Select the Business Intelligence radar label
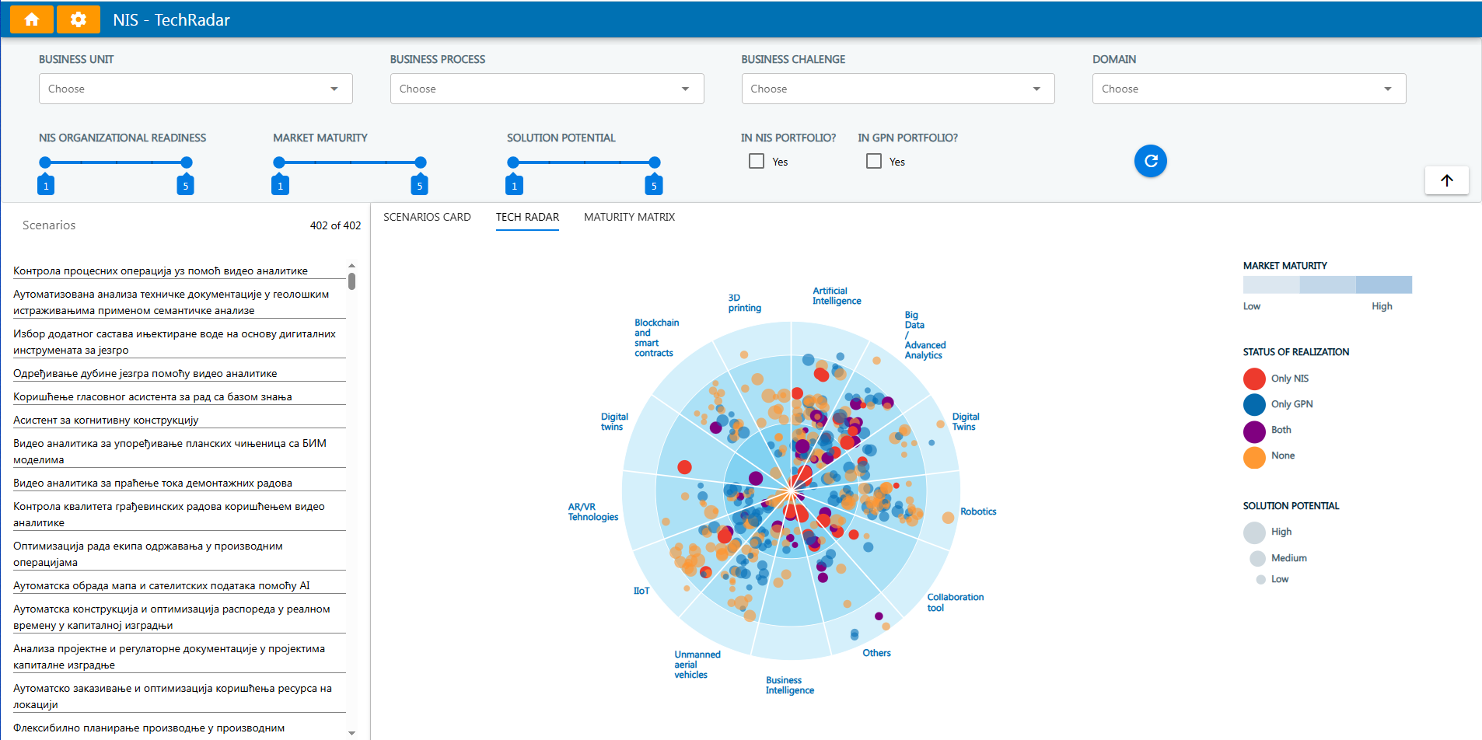 coord(790,686)
